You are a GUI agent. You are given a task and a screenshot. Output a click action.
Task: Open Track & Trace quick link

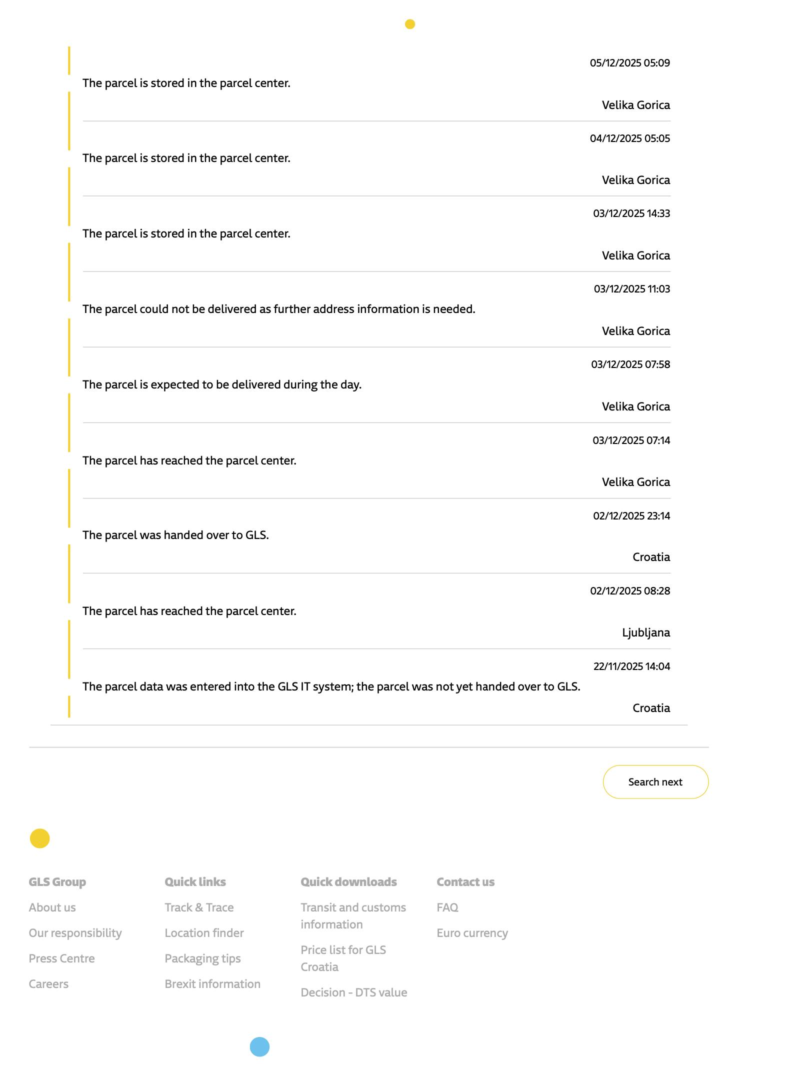(x=199, y=907)
